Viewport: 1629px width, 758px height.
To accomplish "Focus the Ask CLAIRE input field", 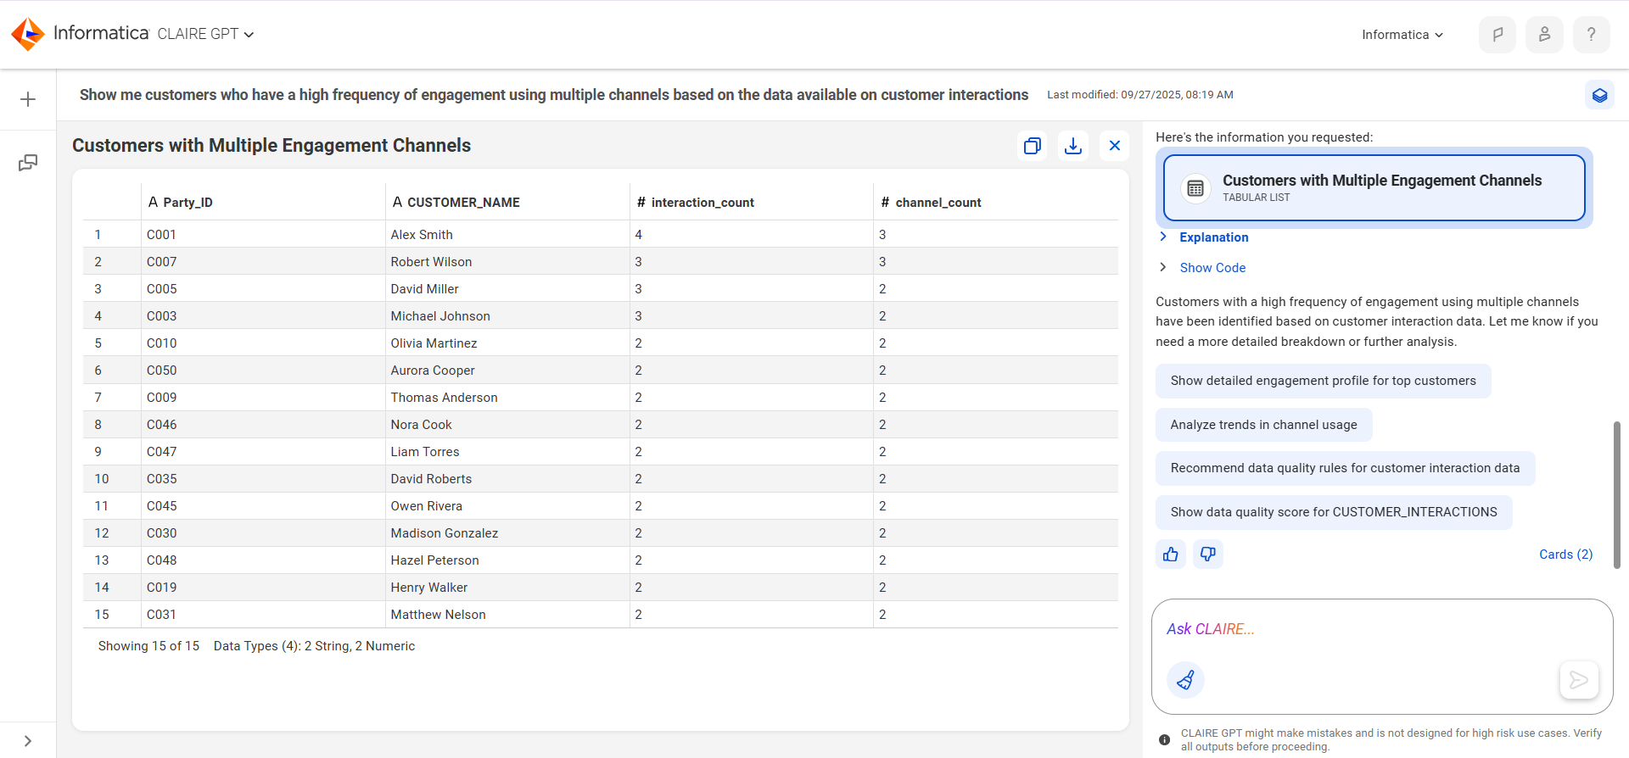I will click(1382, 629).
